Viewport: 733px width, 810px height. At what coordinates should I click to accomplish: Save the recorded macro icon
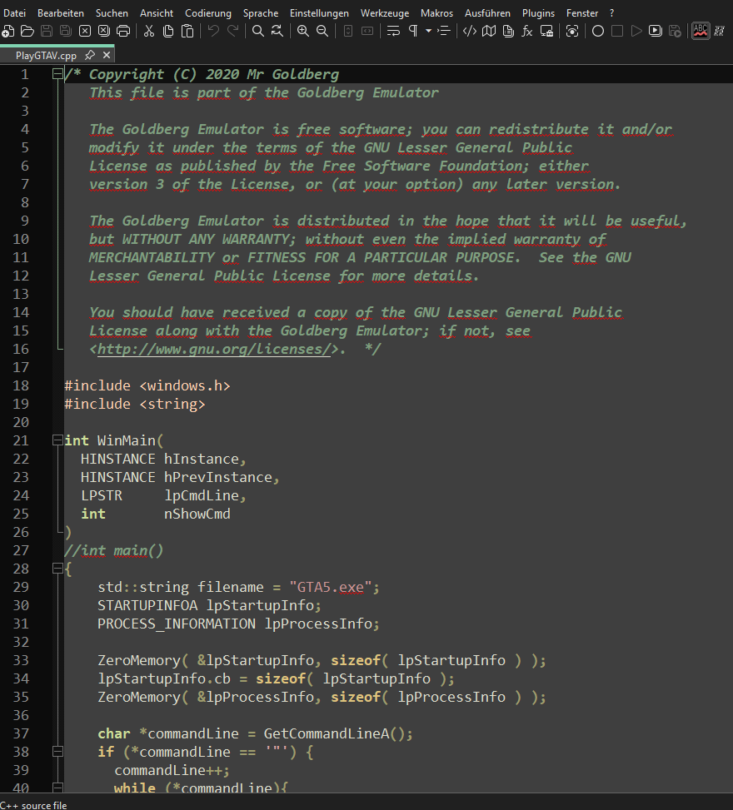pyautogui.click(x=675, y=32)
